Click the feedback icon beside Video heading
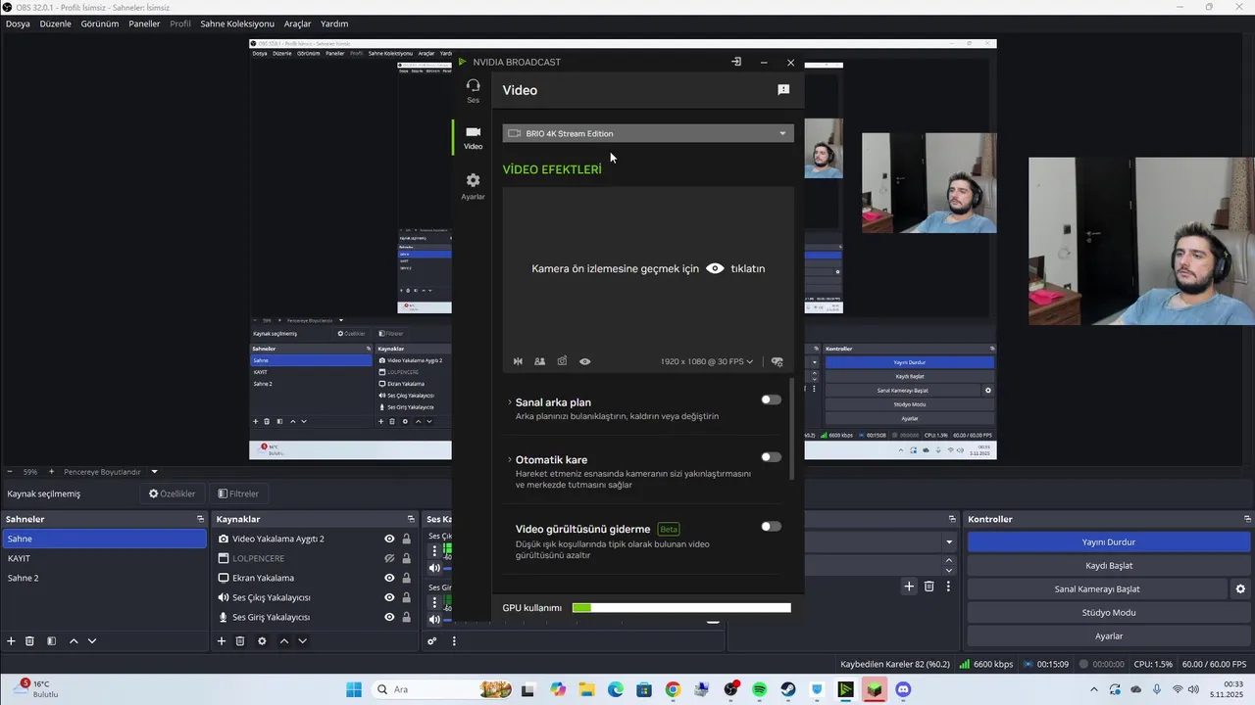 point(783,90)
